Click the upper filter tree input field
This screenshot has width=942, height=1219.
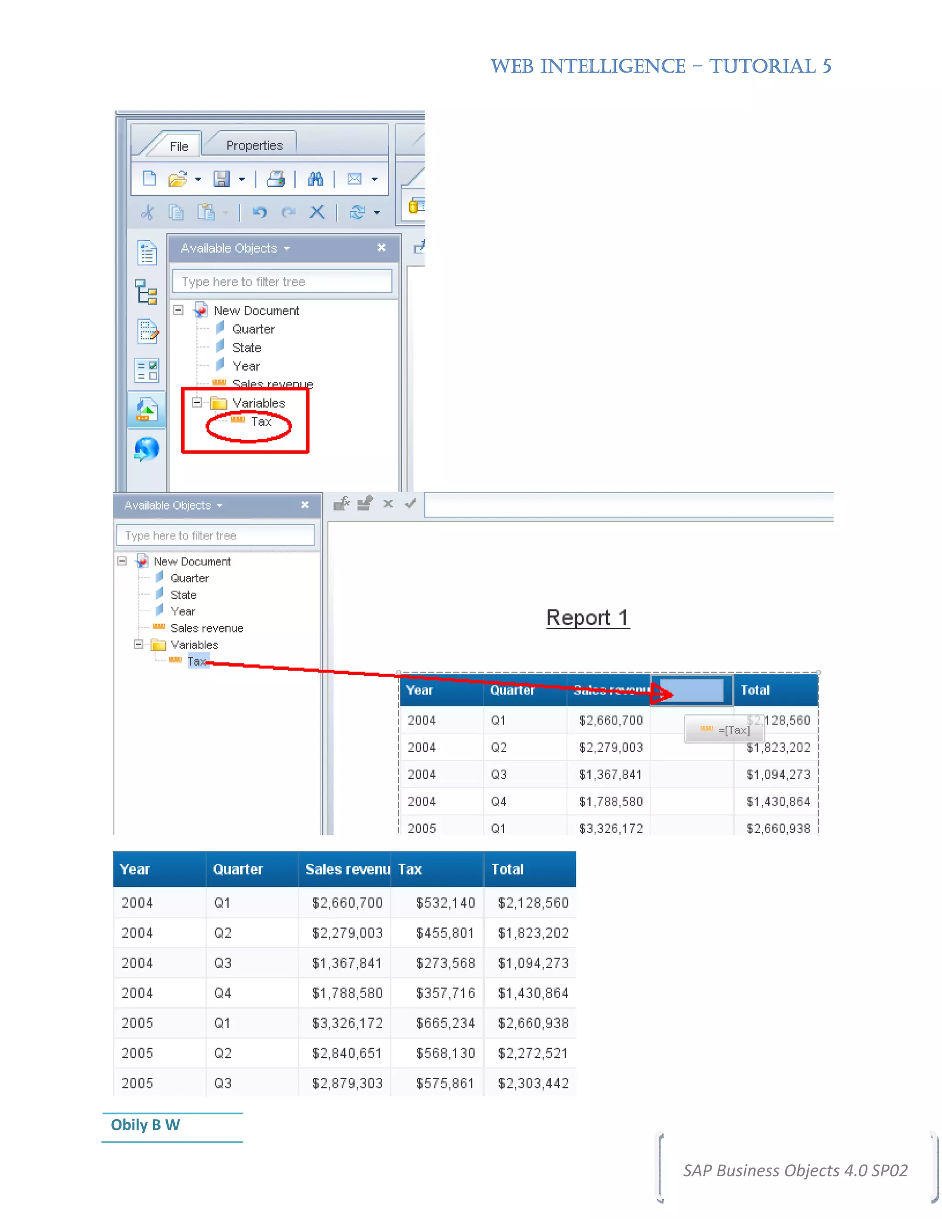point(282,282)
